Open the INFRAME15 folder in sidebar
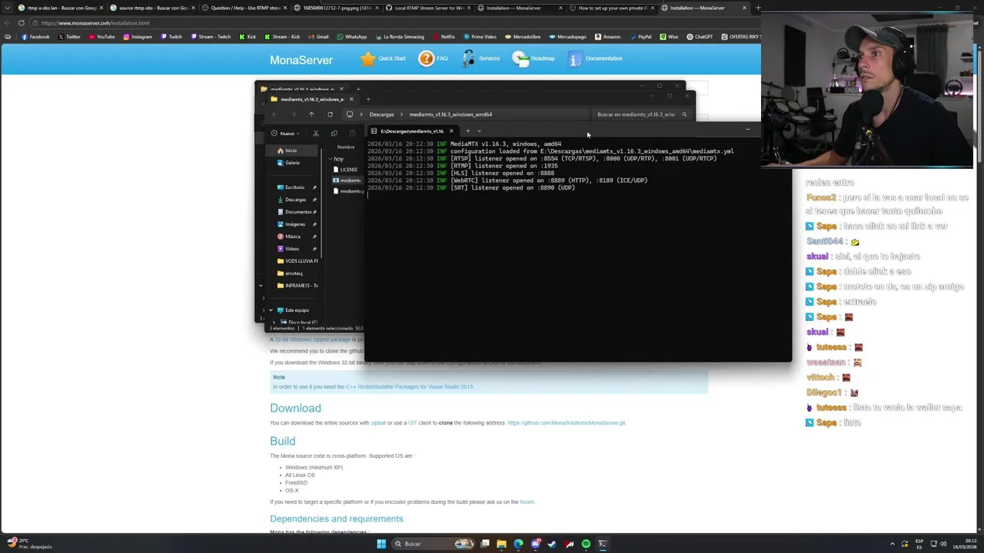The image size is (984, 553). (298, 286)
